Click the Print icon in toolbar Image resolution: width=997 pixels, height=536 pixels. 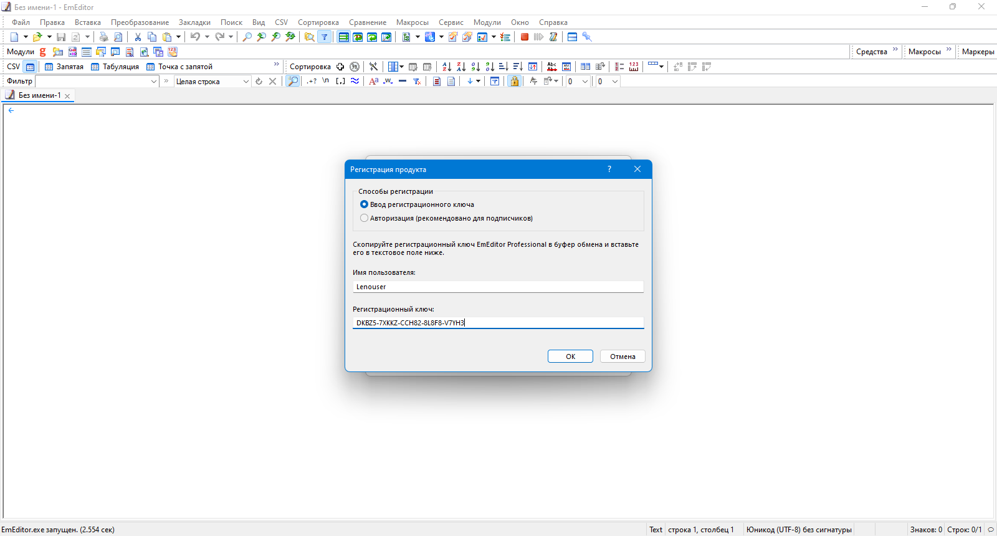(x=104, y=37)
